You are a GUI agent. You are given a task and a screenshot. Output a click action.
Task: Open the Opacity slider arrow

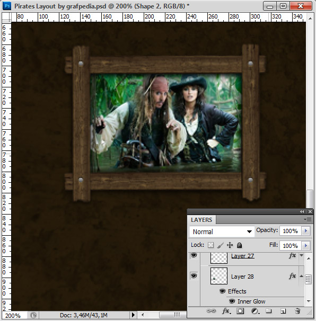click(x=306, y=231)
